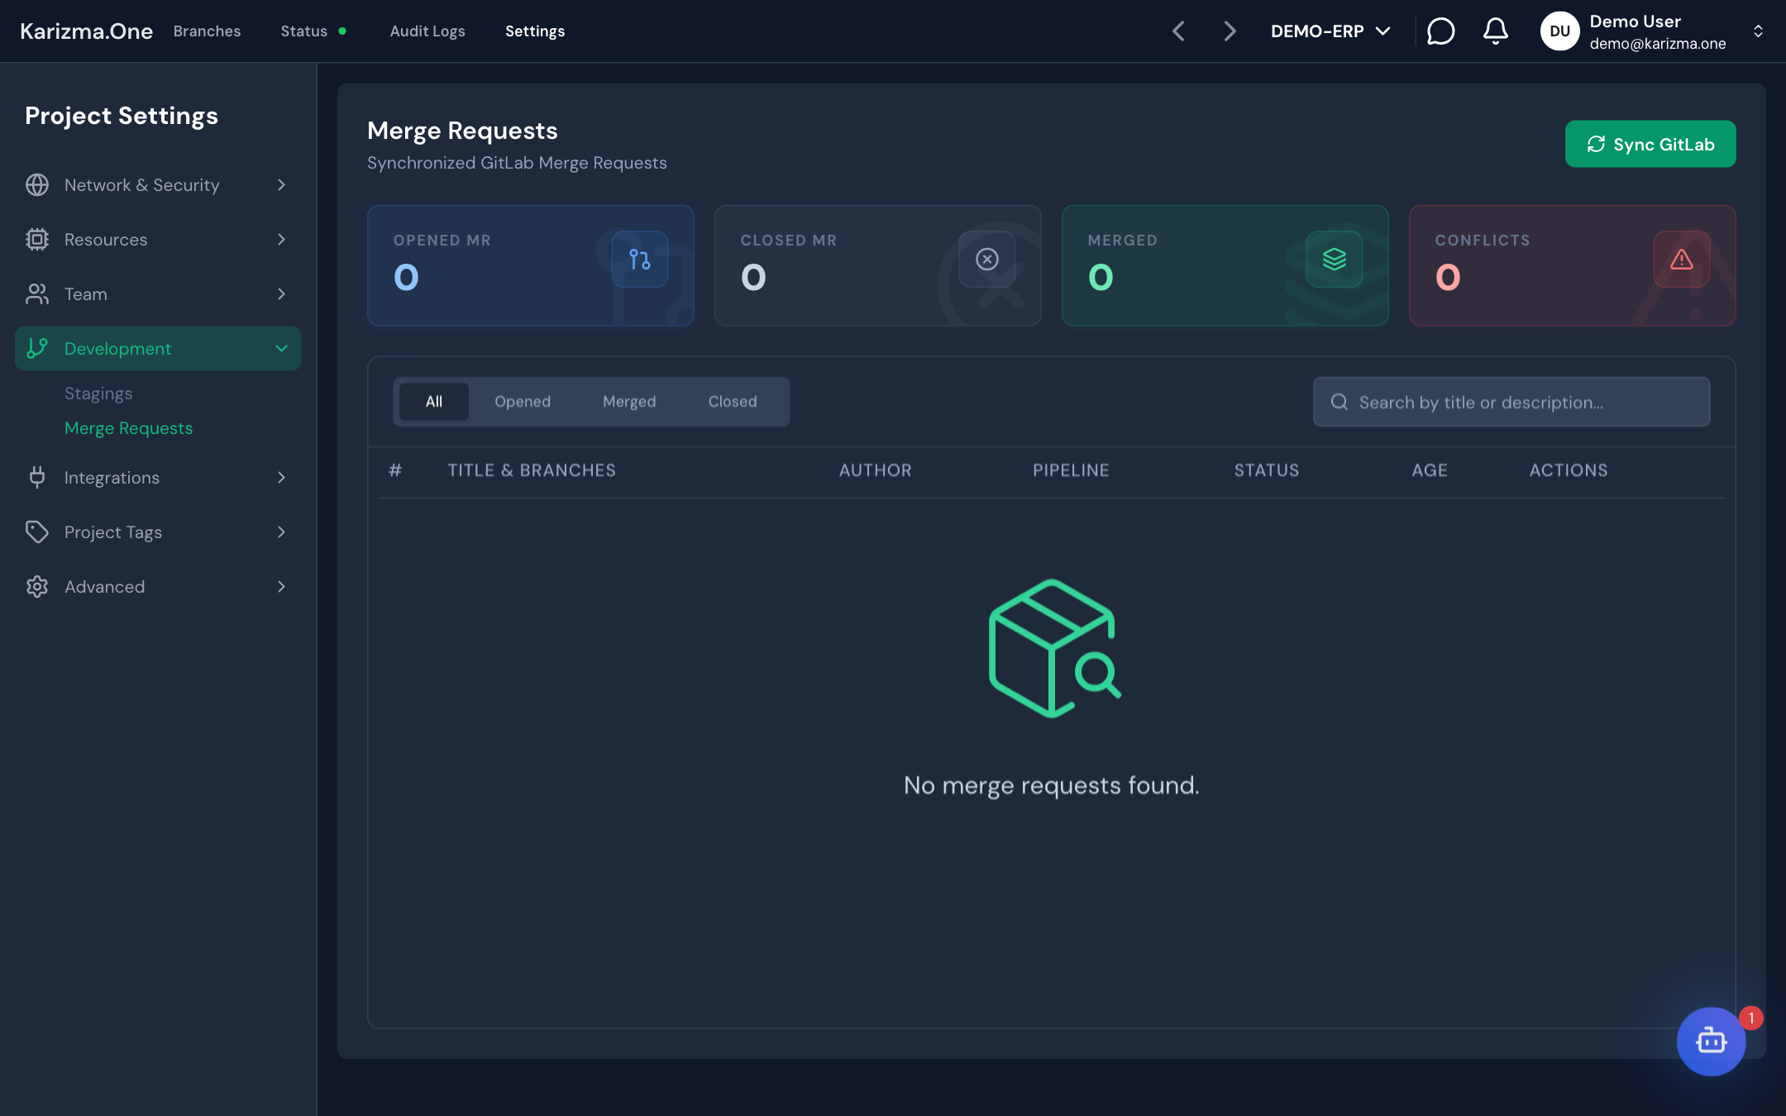Viewport: 1786px width, 1116px height.
Task: Open the notifications bell
Action: tap(1495, 31)
